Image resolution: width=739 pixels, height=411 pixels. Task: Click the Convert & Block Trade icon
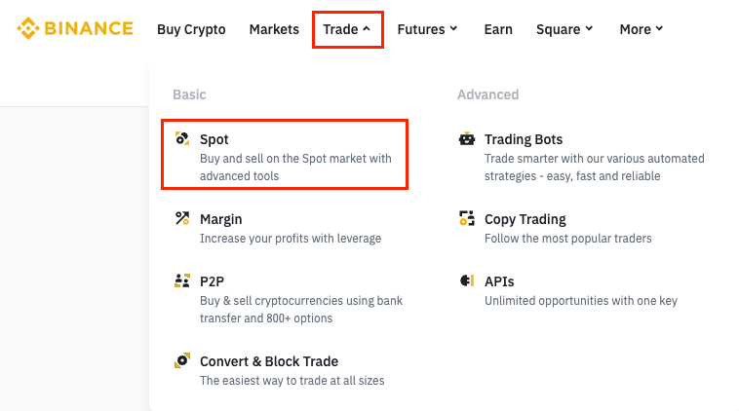182,361
